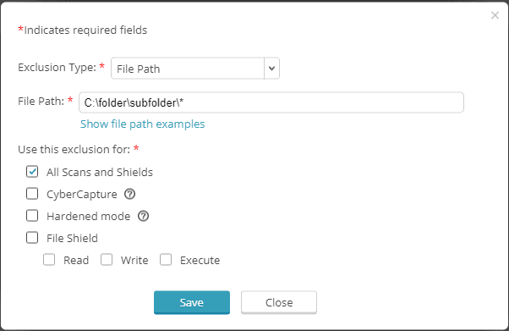The height and width of the screenshot is (331, 509).
Task: Close the dialog with the X icon
Action: [x=495, y=15]
